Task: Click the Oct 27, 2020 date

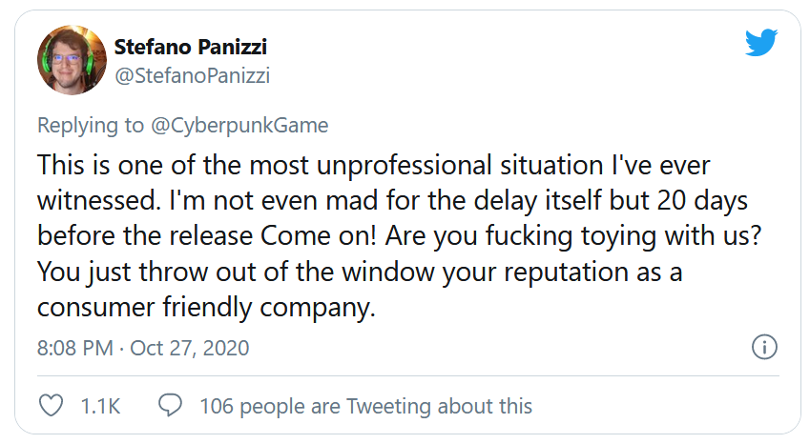Action: click(189, 348)
